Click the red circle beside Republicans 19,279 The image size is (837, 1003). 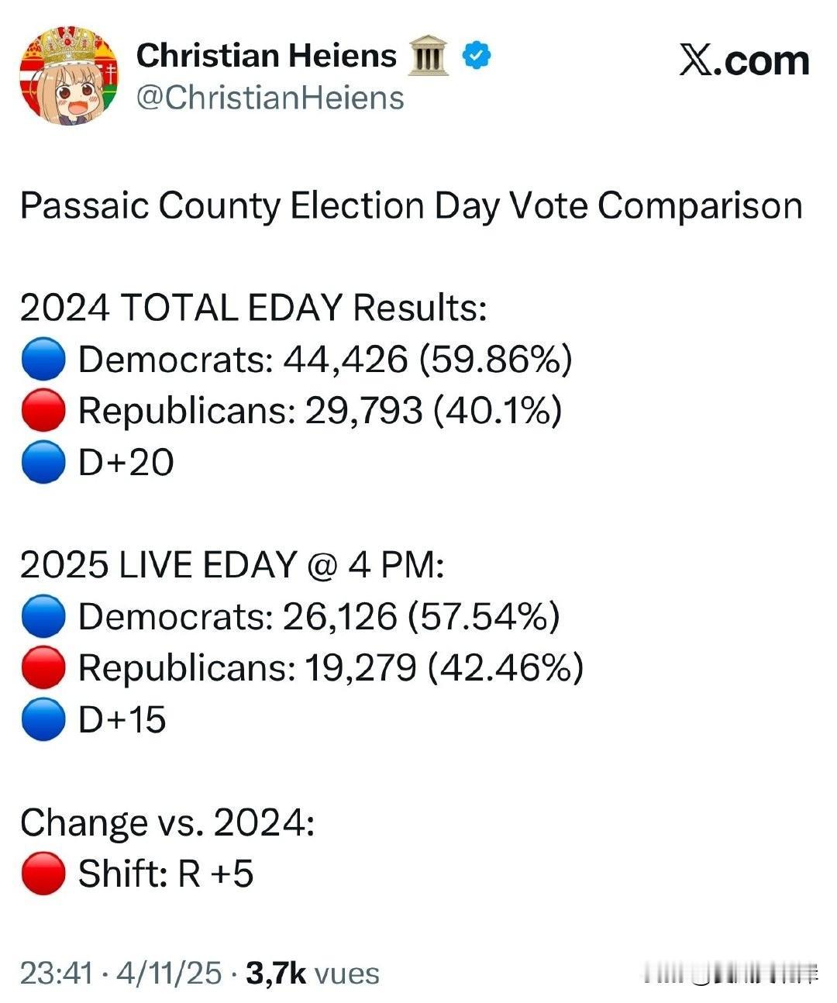(x=43, y=668)
